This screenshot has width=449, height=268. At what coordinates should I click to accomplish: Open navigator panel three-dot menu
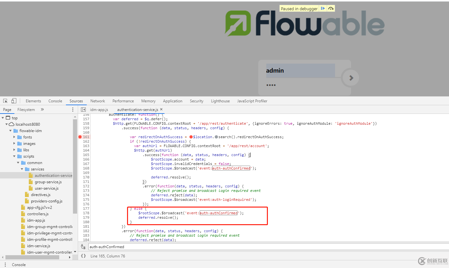(73, 109)
